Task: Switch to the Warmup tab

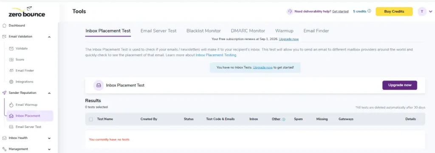Action: [284, 31]
